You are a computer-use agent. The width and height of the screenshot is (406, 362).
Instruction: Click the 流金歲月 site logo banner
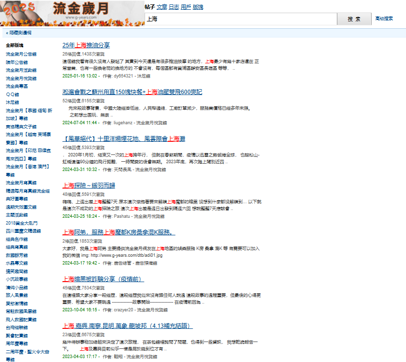72,13
